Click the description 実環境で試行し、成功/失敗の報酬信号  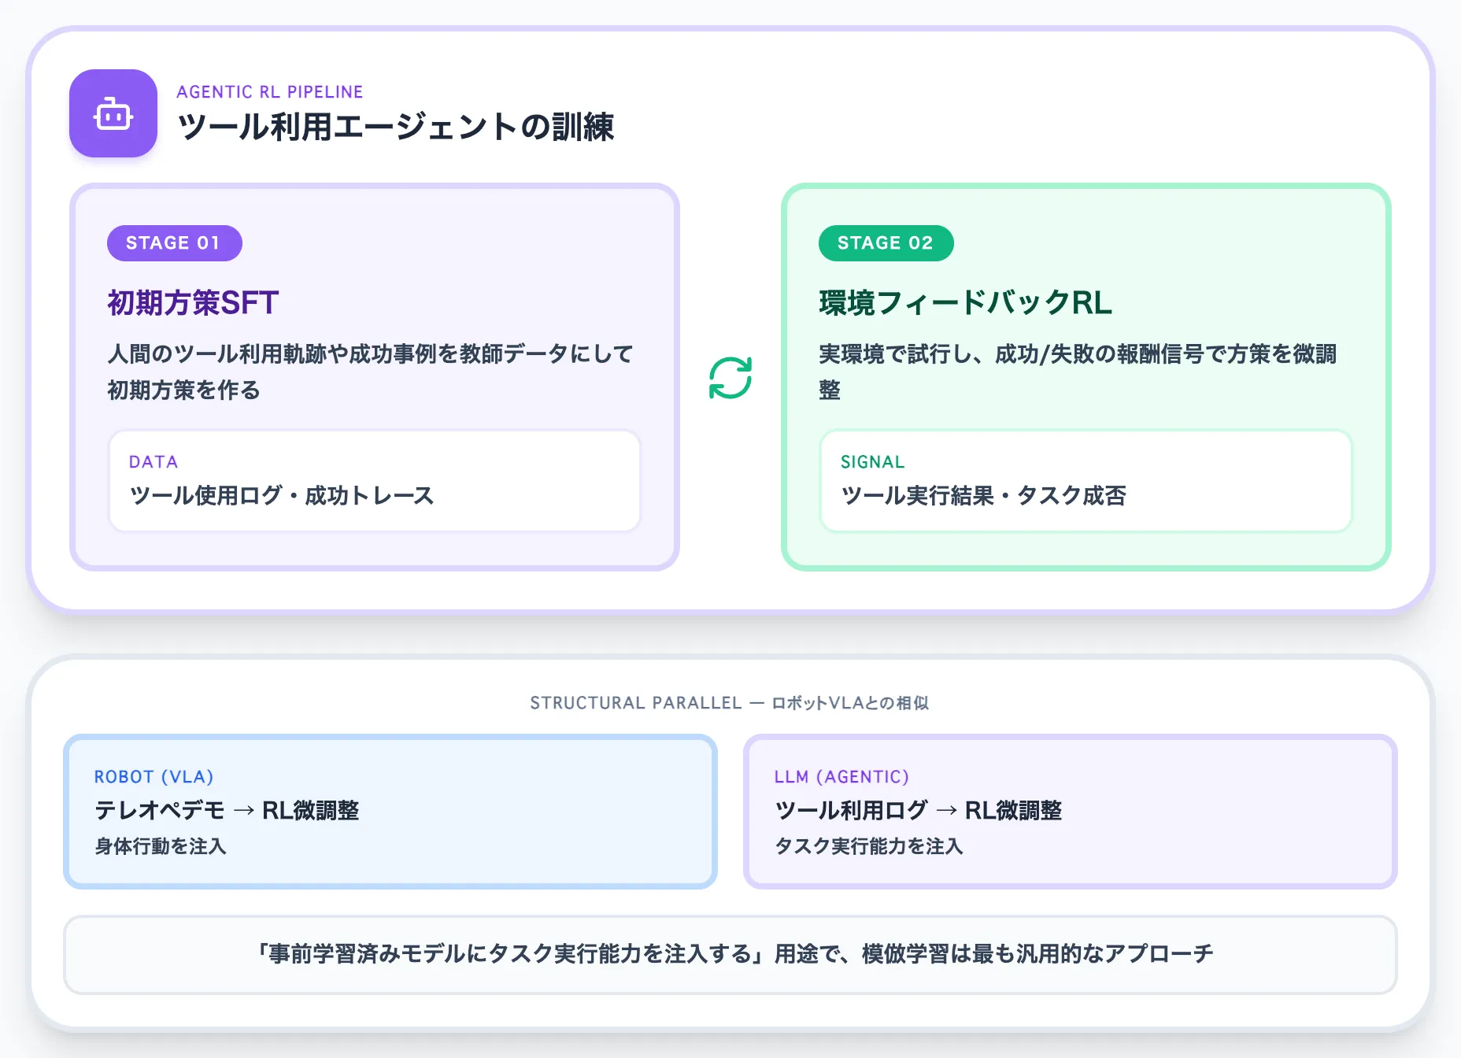pyautogui.click(x=1078, y=372)
